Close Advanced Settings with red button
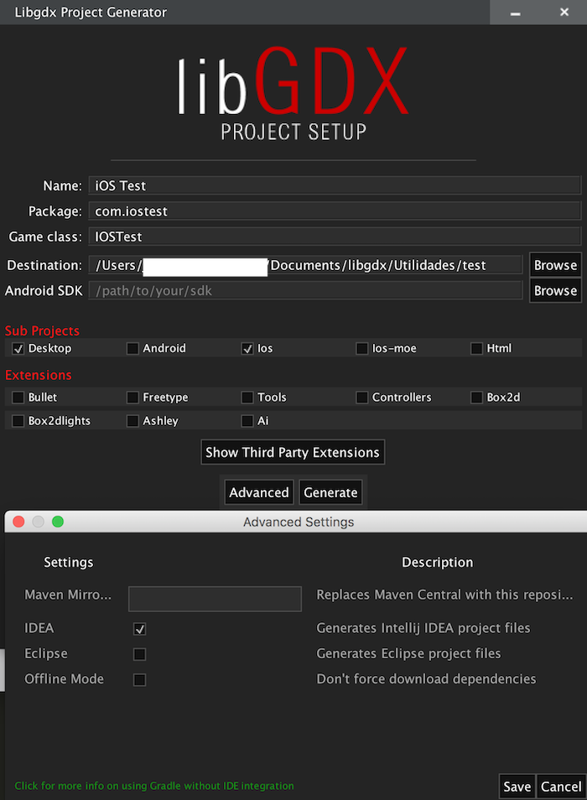The width and height of the screenshot is (587, 800). coord(18,522)
